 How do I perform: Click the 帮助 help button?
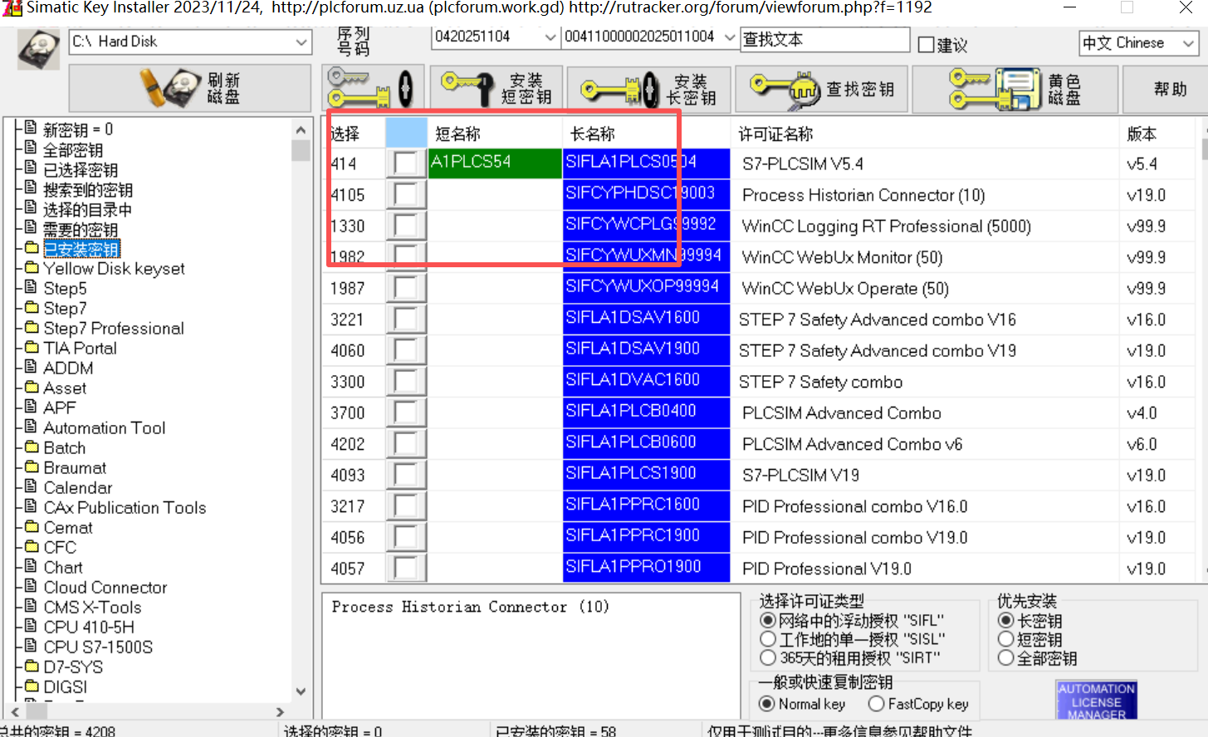(1170, 89)
